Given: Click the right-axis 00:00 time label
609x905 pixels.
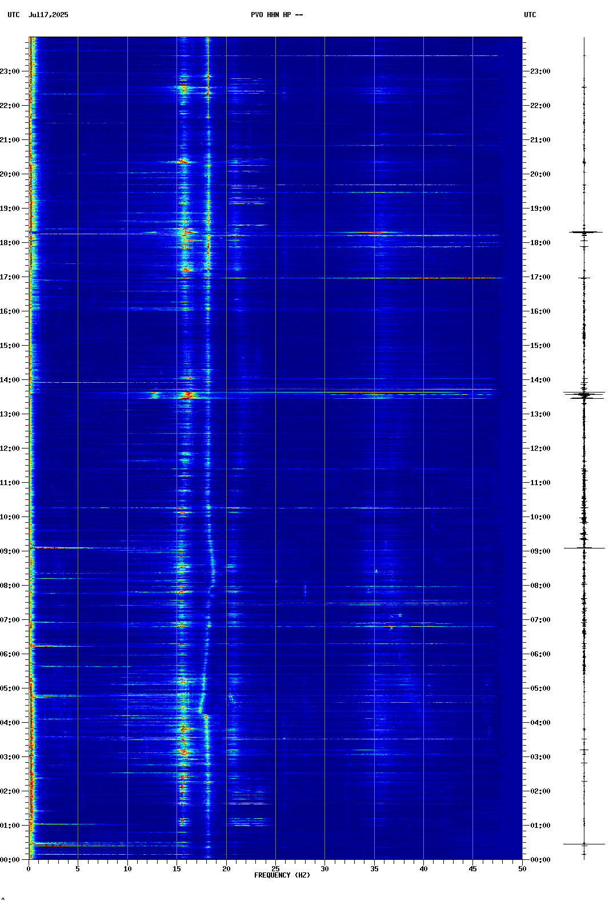Looking at the screenshot, I should click(540, 860).
